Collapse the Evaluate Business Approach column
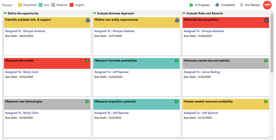This screenshot has width=276, height=140. [x=95, y=13]
